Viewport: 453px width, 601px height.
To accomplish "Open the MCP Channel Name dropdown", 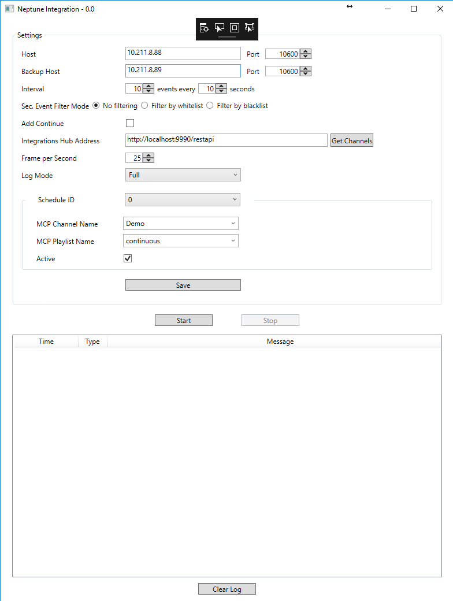I will tap(180, 224).
